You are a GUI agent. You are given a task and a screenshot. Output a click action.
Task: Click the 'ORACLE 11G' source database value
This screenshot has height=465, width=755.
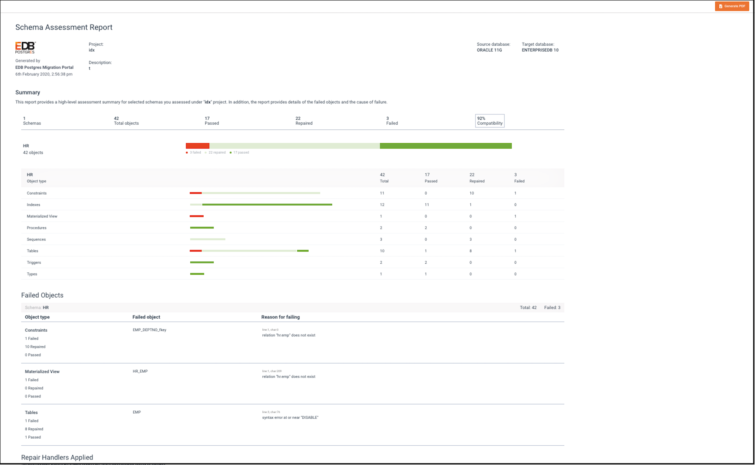489,50
